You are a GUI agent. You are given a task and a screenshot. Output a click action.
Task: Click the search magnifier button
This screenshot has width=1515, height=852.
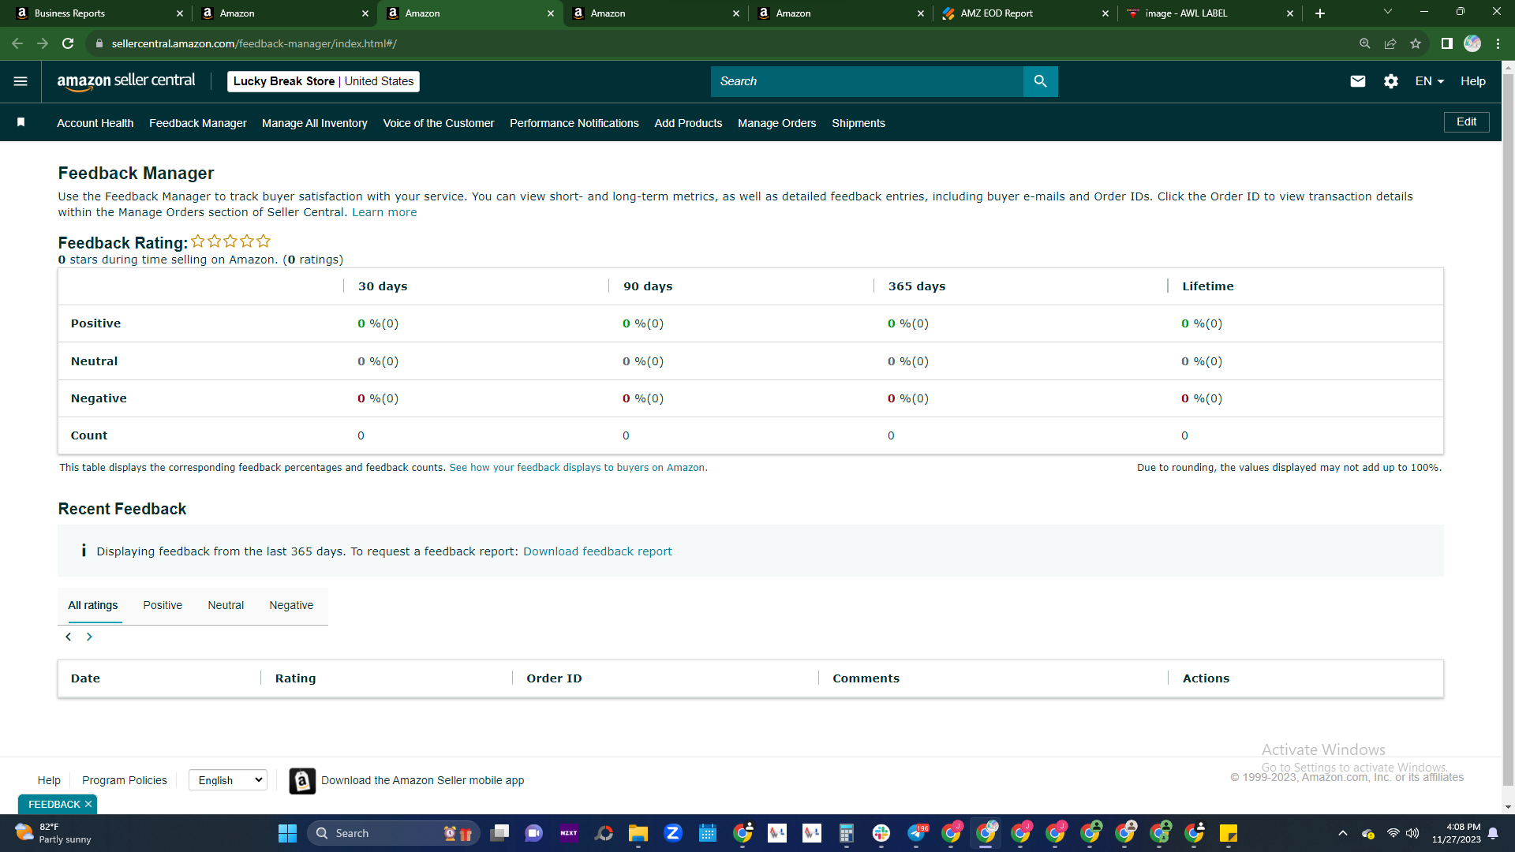click(1040, 81)
